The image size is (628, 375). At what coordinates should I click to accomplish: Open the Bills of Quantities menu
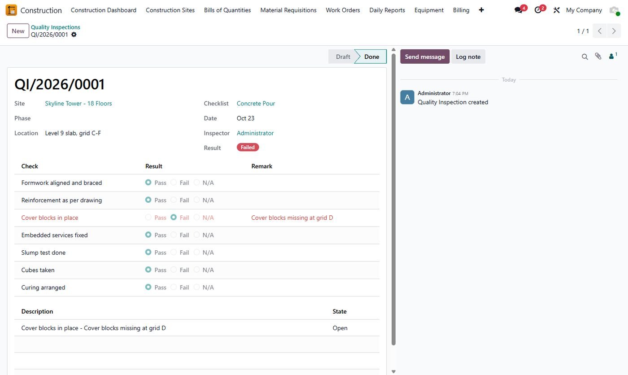pos(227,10)
